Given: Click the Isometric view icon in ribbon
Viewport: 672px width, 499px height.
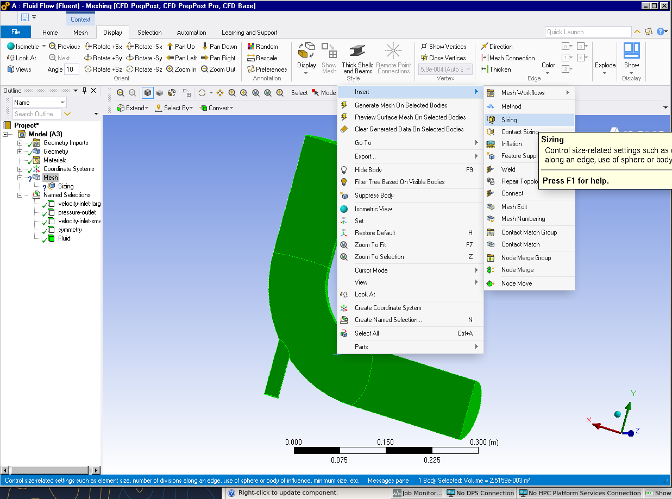Looking at the screenshot, I should (x=11, y=47).
